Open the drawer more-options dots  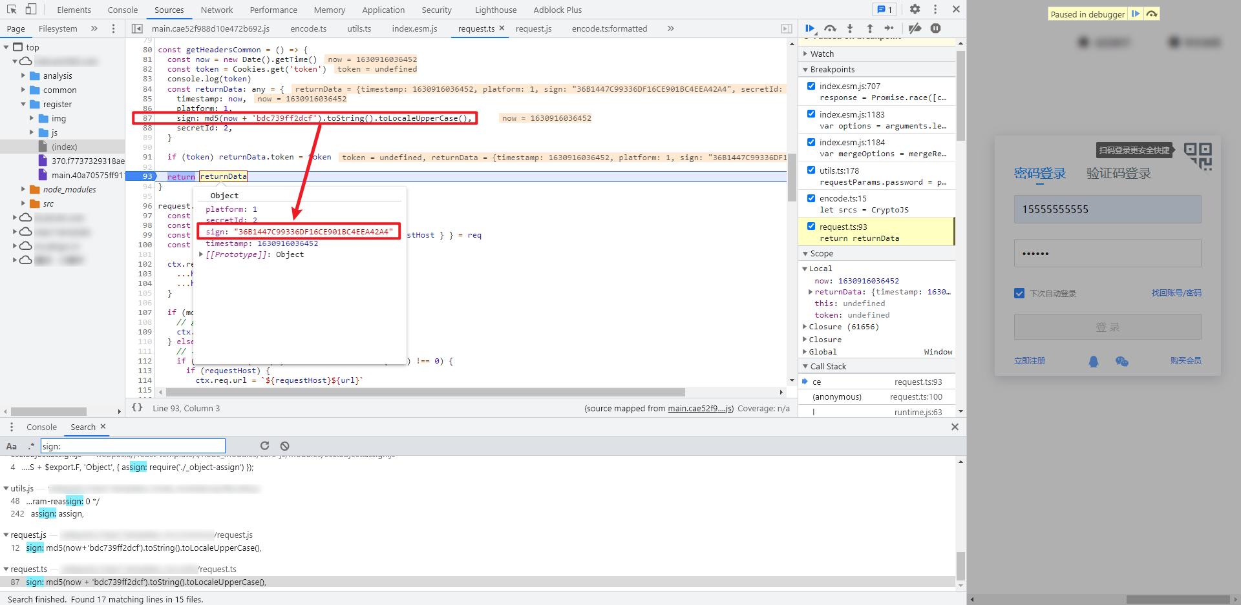point(12,427)
